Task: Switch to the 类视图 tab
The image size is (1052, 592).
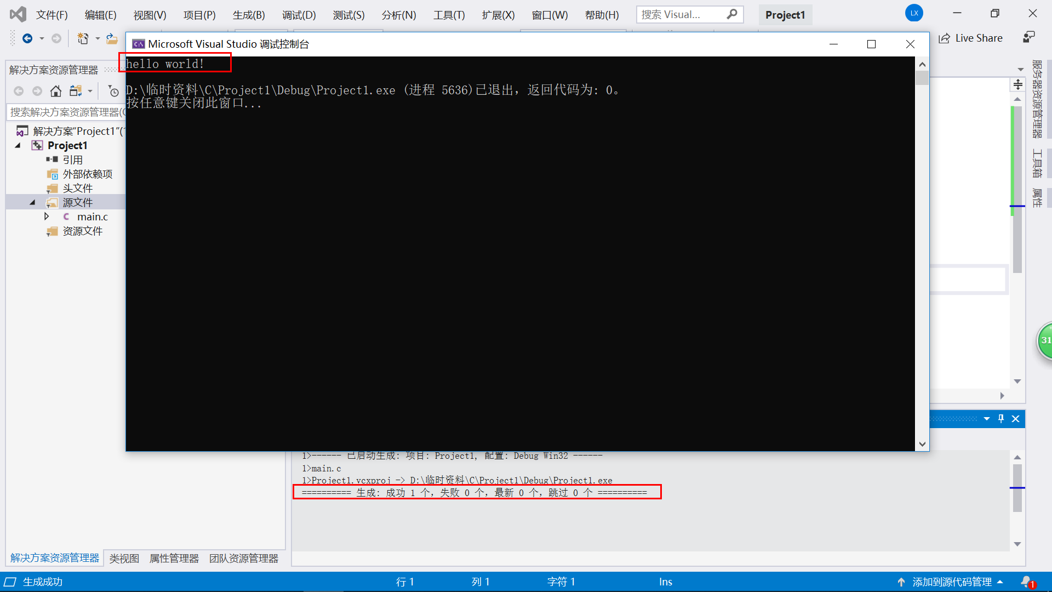Action: pyautogui.click(x=124, y=558)
